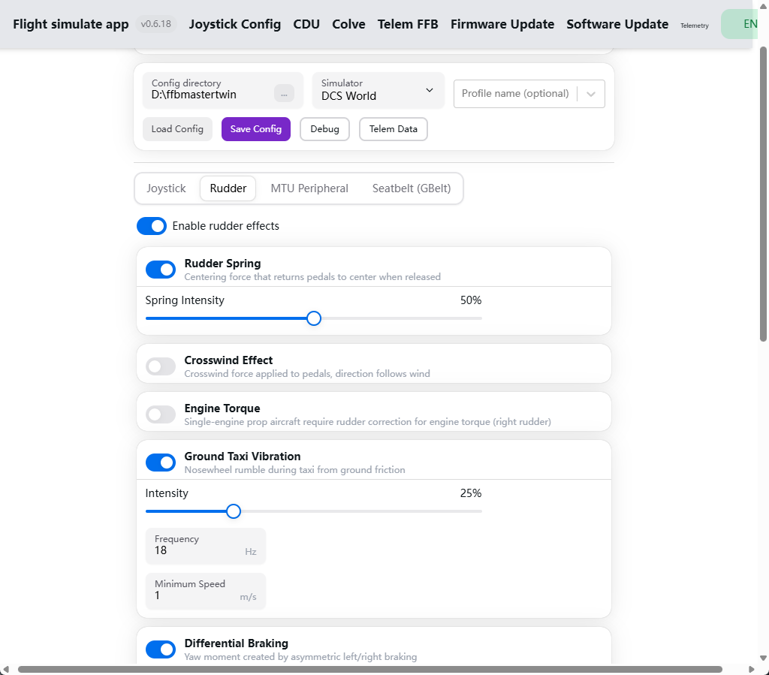
Task: Click the horizontal scrollbar right arrow
Action: (x=751, y=670)
